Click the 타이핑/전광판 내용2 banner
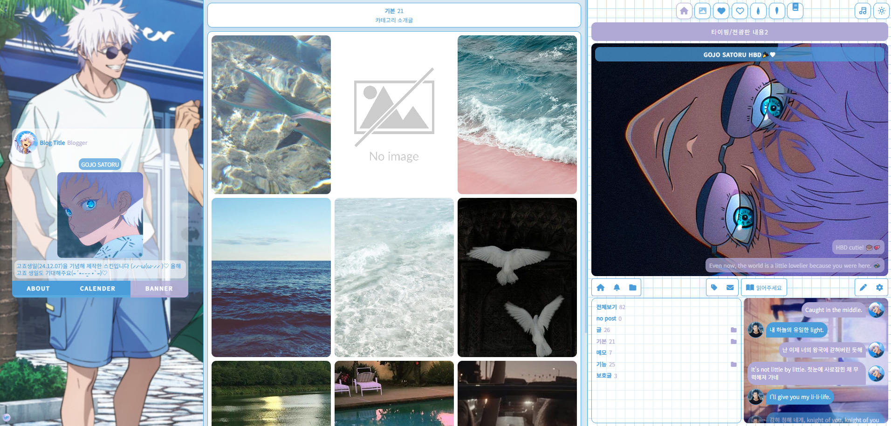Image resolution: width=891 pixels, height=426 pixels. (740, 32)
